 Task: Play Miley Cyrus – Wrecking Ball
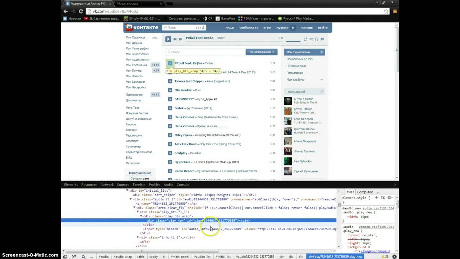pos(170,135)
